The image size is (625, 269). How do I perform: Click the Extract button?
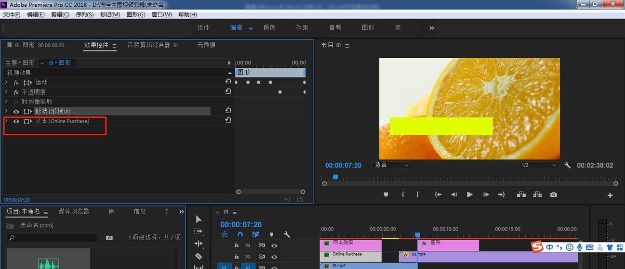[x=537, y=195]
